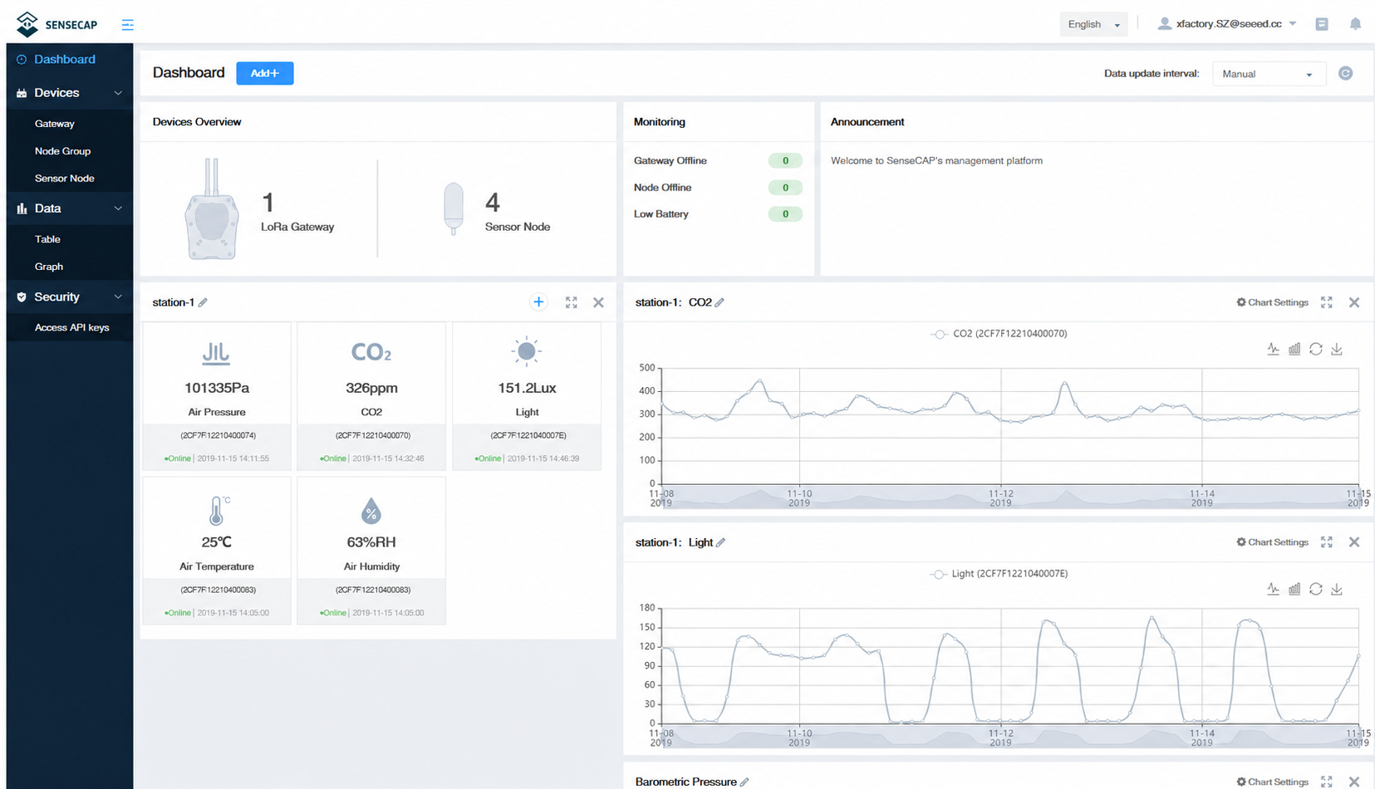Open the Data update interval dropdown
This screenshot has height=789, width=1375.
[x=1269, y=74]
